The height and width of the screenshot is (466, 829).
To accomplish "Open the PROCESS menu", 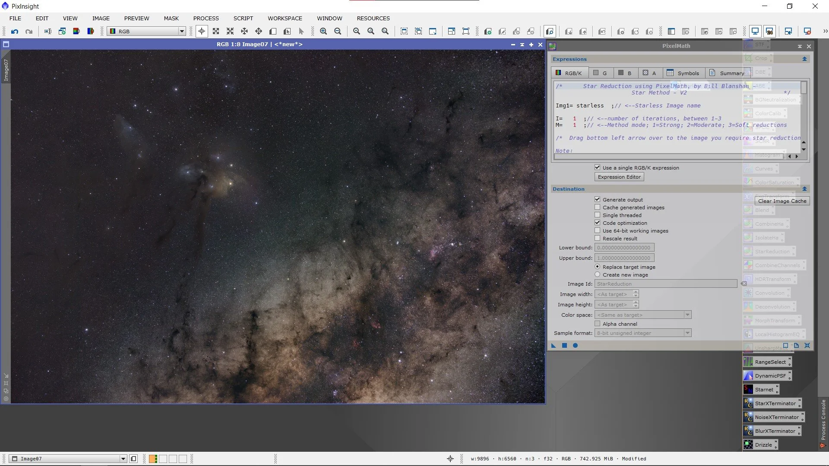I will (206, 18).
